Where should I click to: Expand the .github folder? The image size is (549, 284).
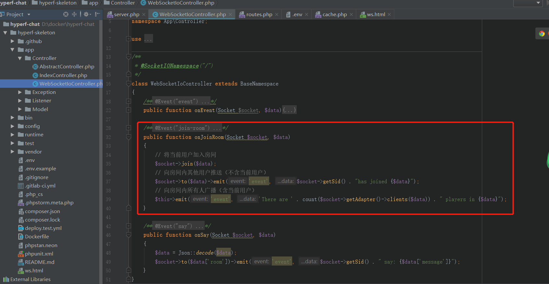click(12, 41)
